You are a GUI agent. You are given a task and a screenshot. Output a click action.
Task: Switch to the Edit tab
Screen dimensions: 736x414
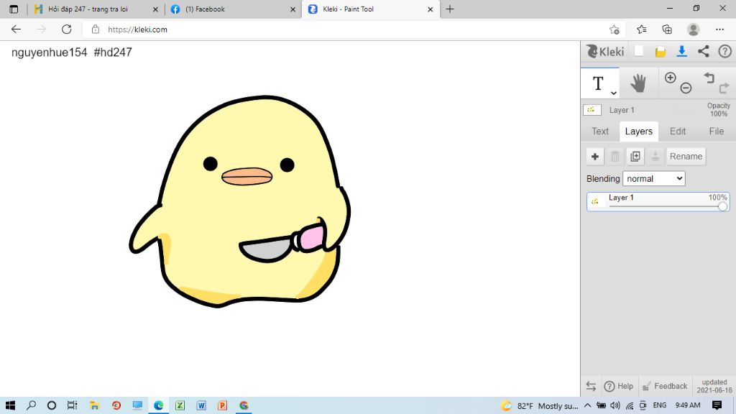[x=677, y=131]
